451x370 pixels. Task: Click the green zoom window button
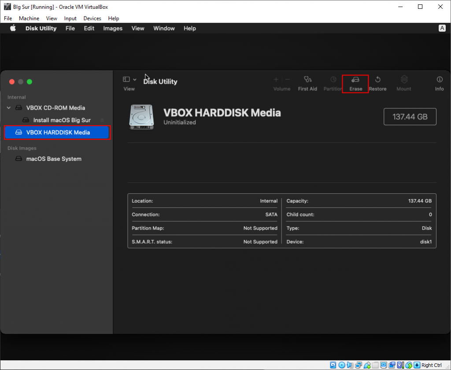[30, 82]
